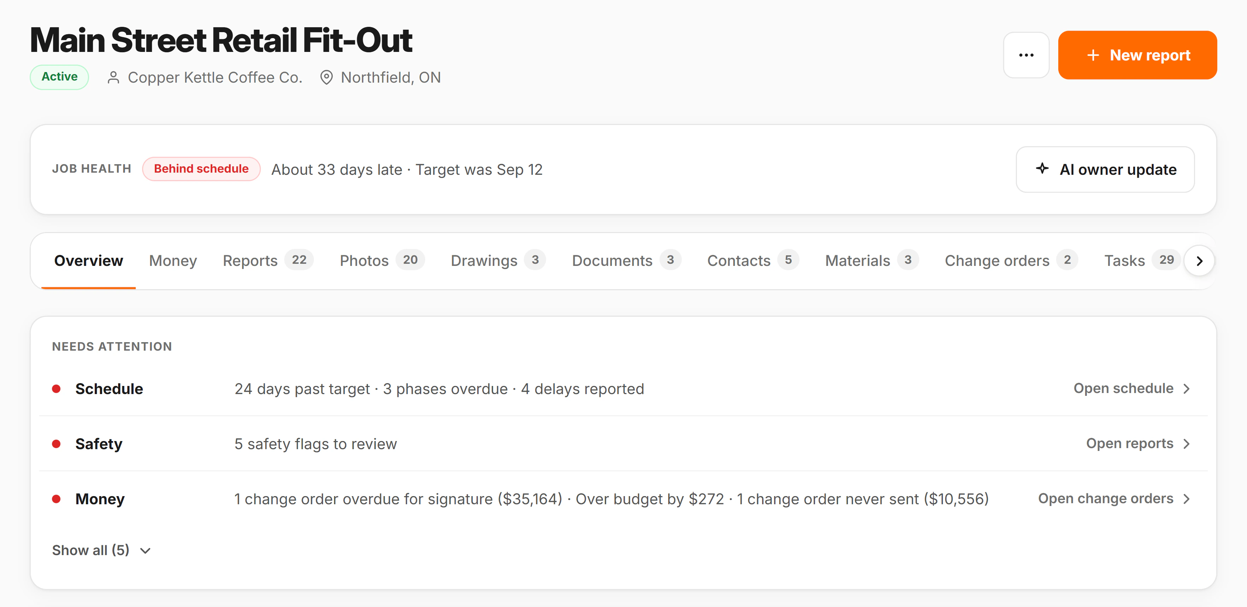Image resolution: width=1247 pixels, height=607 pixels.
Task: Click the plus icon in New report
Action: [x=1093, y=55]
